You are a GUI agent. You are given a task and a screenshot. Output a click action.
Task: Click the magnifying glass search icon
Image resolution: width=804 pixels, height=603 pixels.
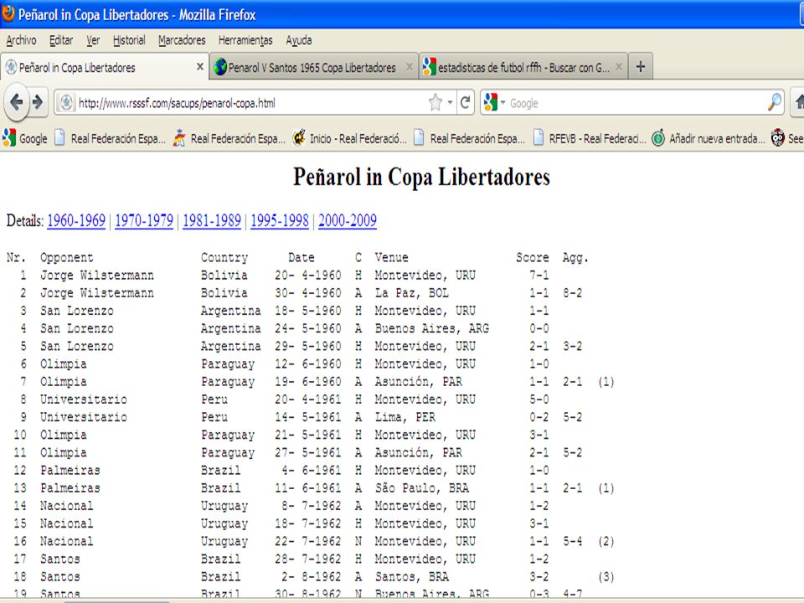775,102
